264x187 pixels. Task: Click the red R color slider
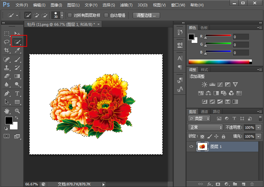[218, 35]
